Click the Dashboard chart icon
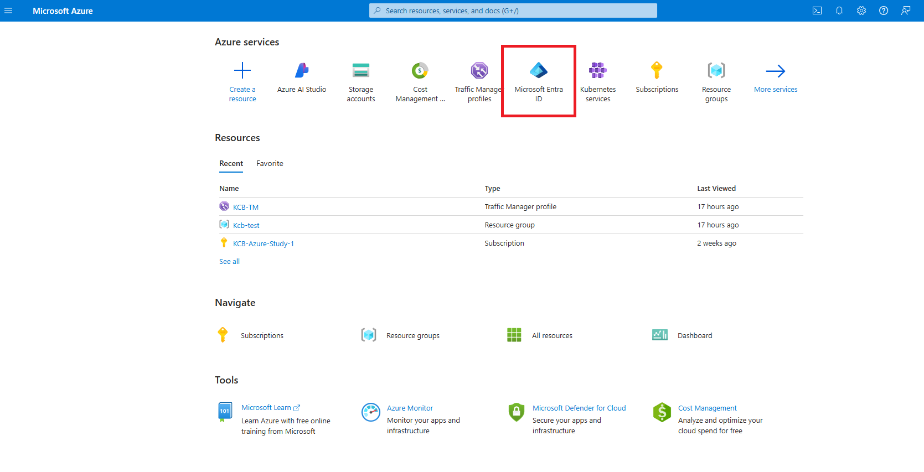This screenshot has width=924, height=472. (660, 335)
